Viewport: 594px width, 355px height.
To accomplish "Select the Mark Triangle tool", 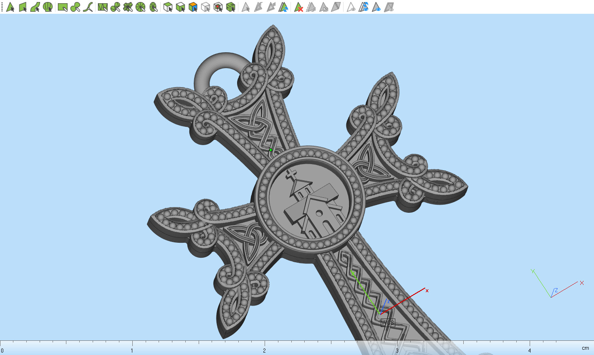I will tap(10, 7).
